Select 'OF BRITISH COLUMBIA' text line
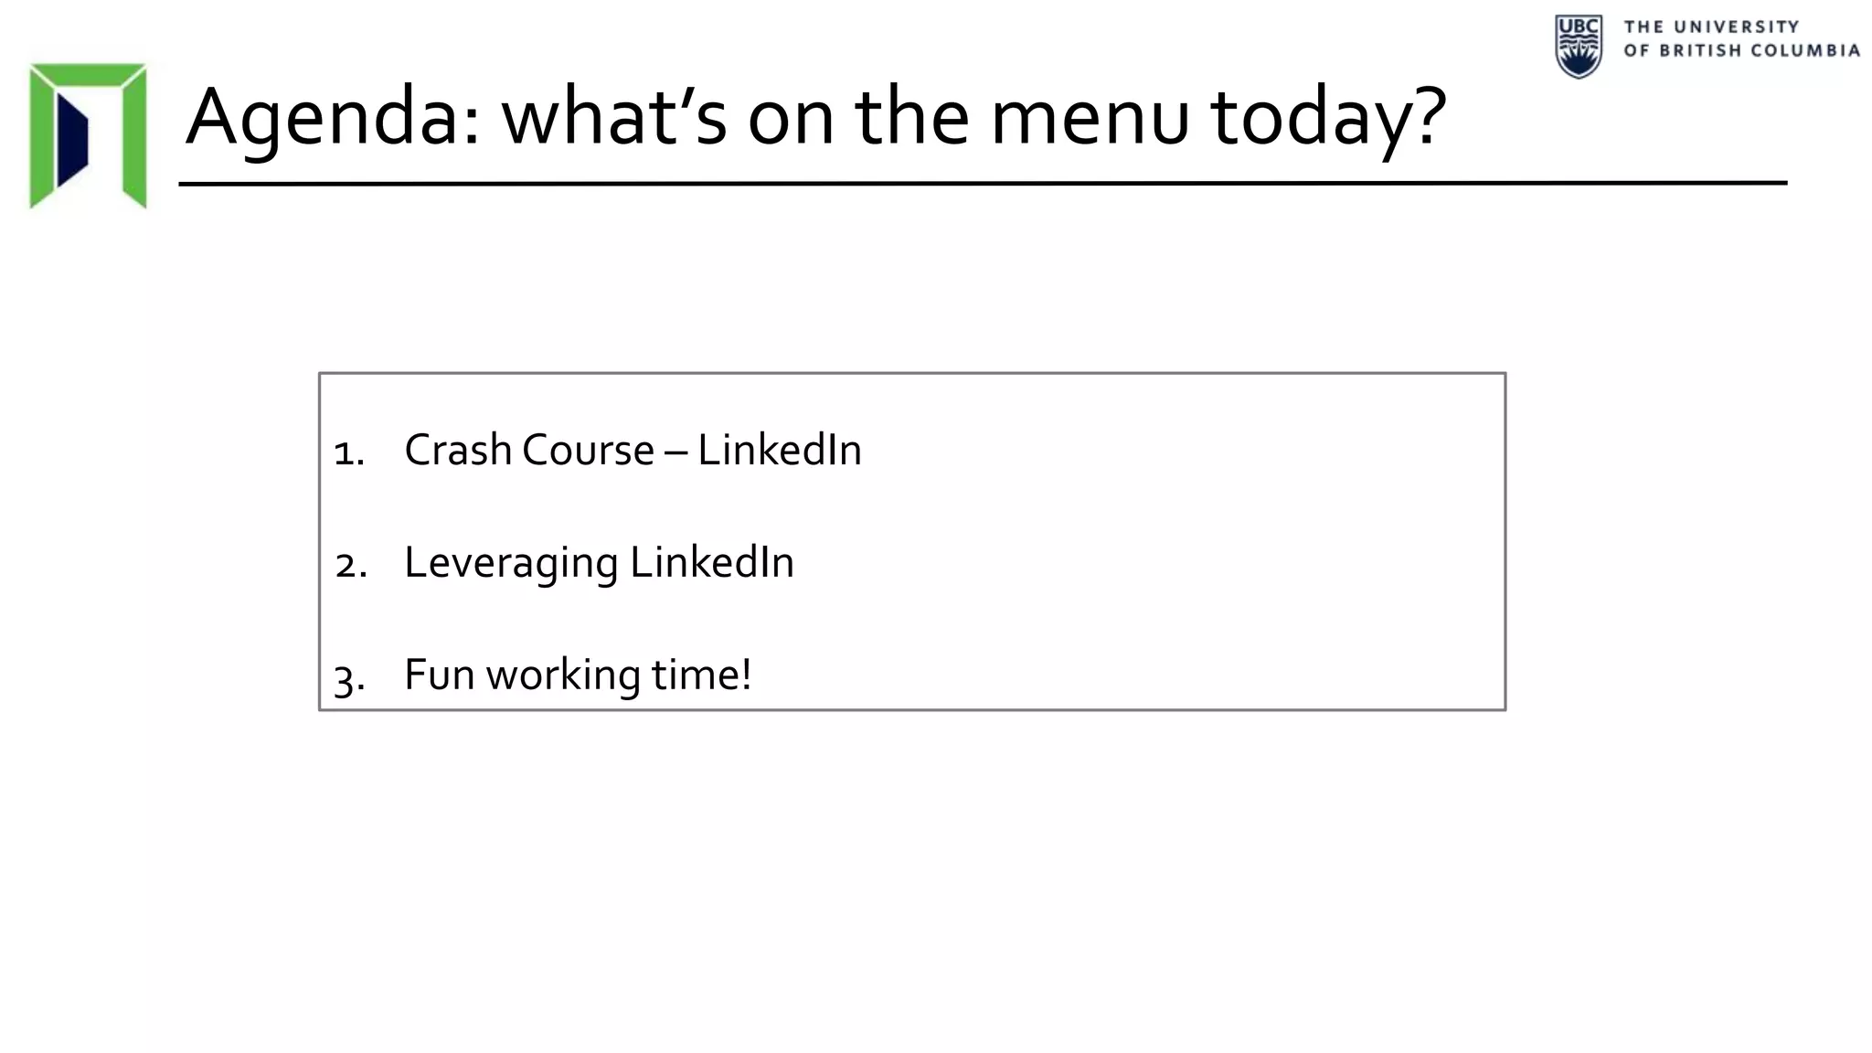This screenshot has height=1053, width=1872. click(1741, 50)
